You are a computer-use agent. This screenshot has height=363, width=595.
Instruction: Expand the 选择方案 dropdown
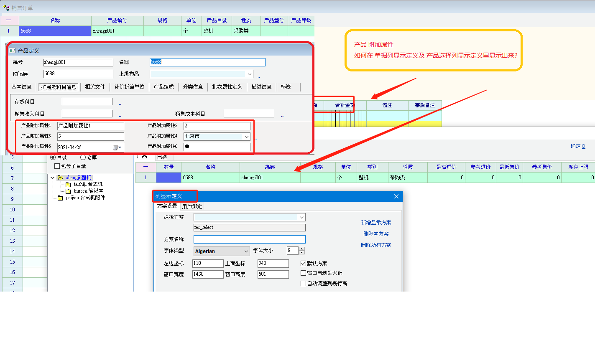[301, 218]
